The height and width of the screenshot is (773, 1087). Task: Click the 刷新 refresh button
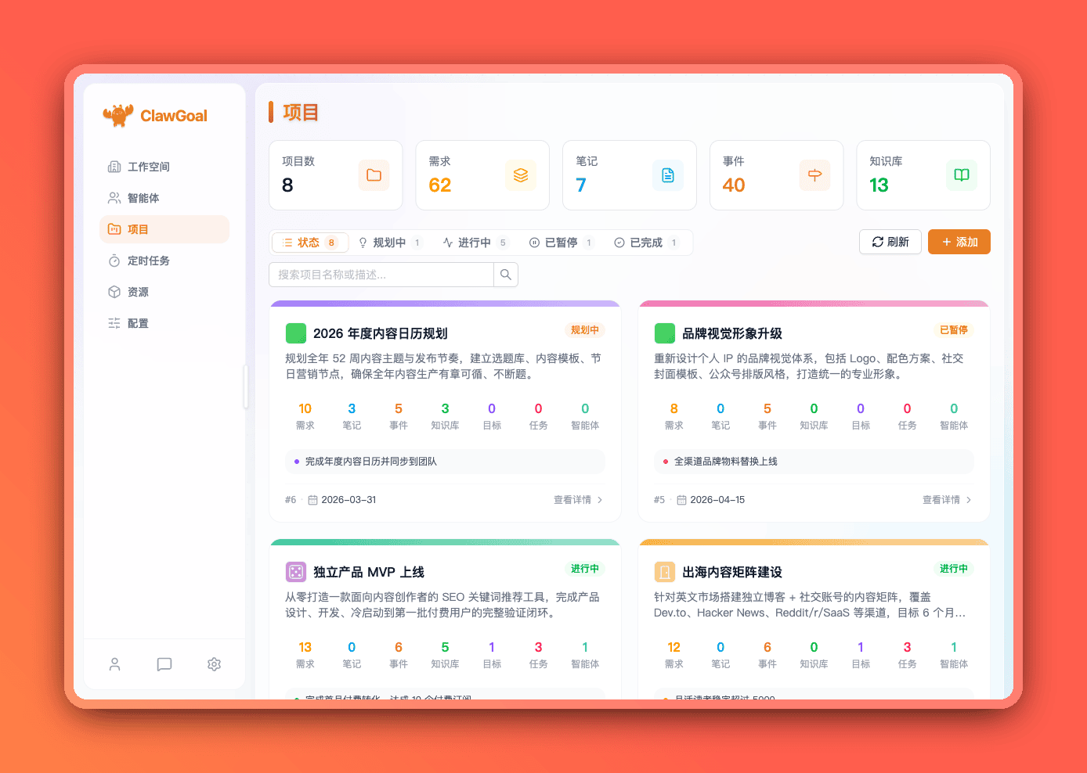(x=890, y=242)
